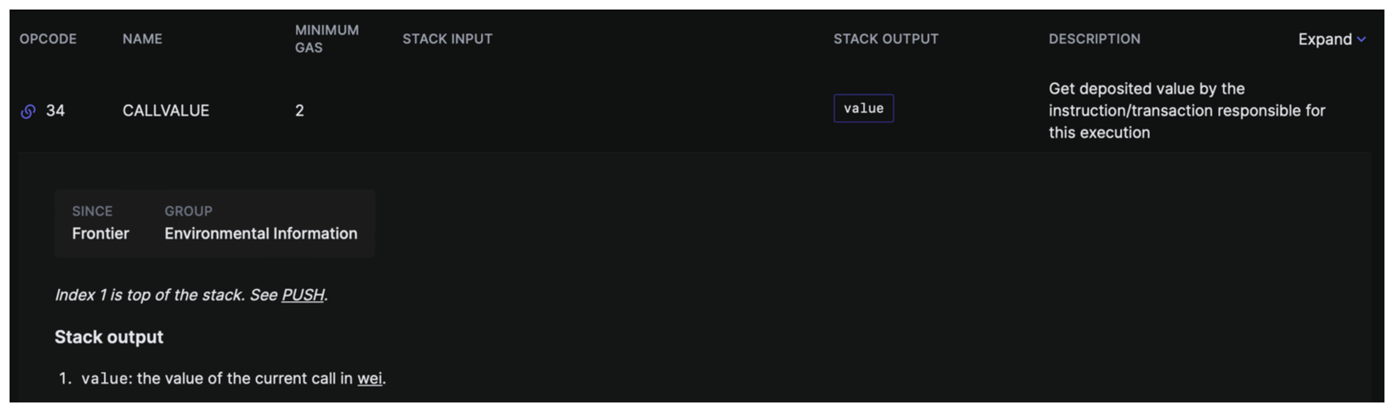This screenshot has height=412, width=1394.
Task: Click the permalink chain icon beside opcode 34
Action: click(28, 112)
